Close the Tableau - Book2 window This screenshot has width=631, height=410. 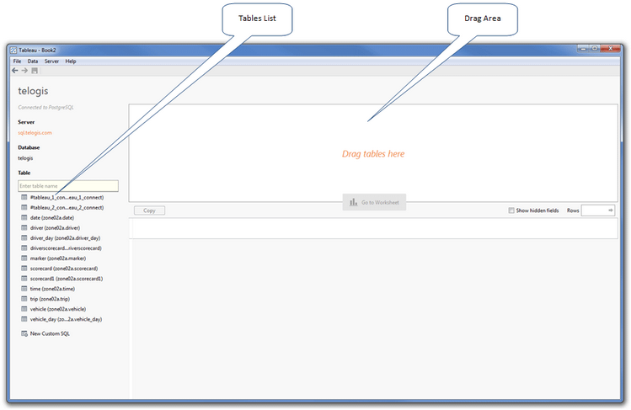pos(611,48)
